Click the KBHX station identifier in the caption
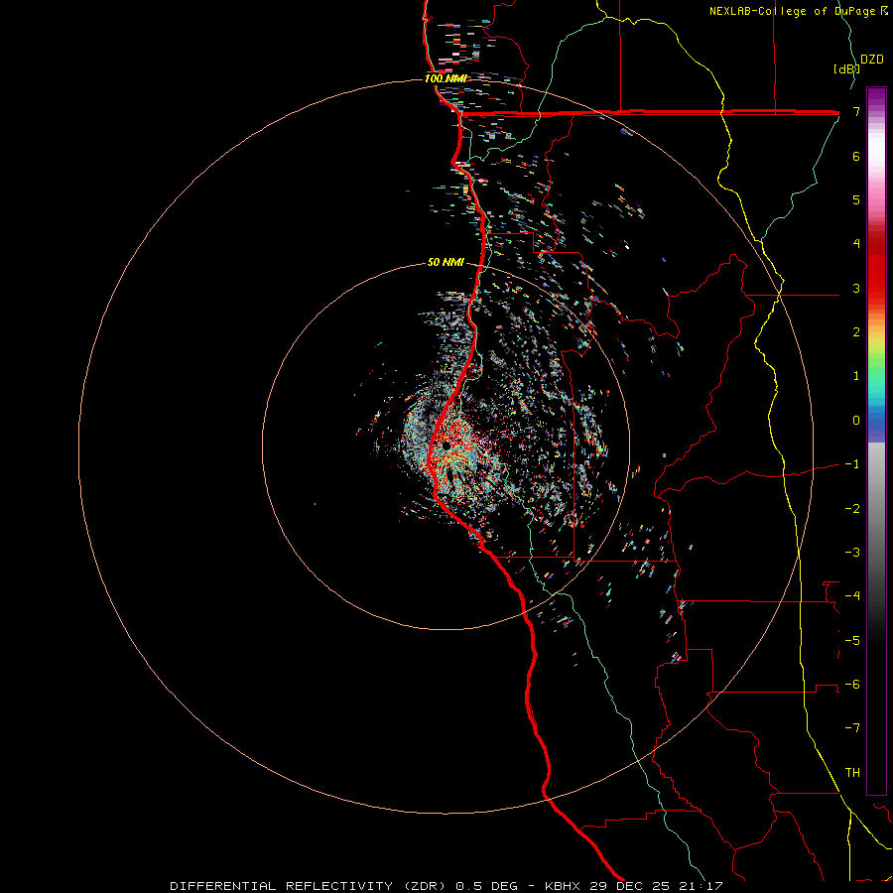This screenshot has width=893, height=893. pos(563,886)
